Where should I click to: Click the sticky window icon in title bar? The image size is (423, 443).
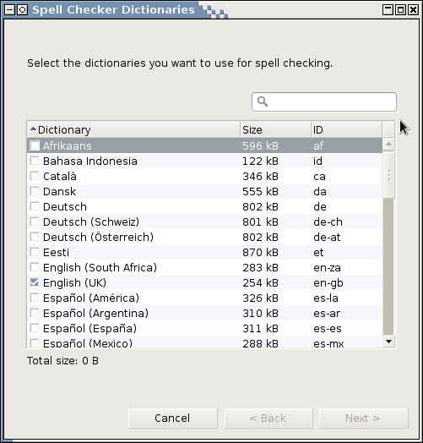point(22,10)
